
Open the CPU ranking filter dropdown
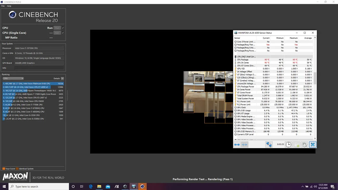pos(13,78)
